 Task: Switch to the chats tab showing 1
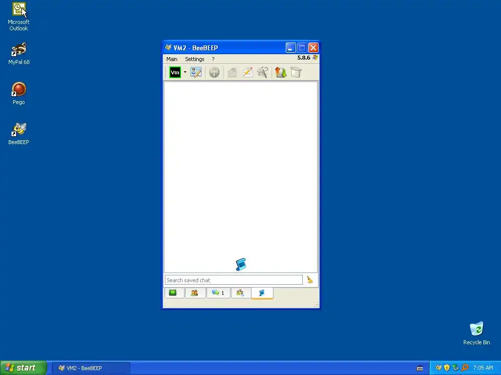(218, 292)
